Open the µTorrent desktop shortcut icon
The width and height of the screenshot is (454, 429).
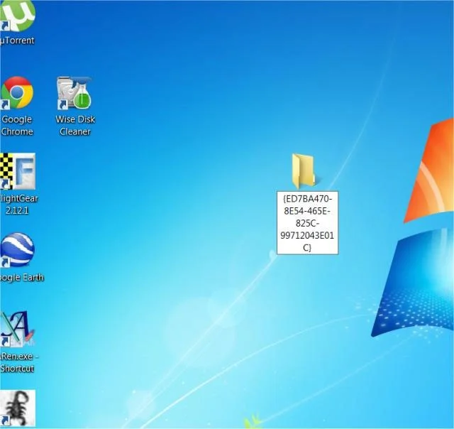(17, 16)
